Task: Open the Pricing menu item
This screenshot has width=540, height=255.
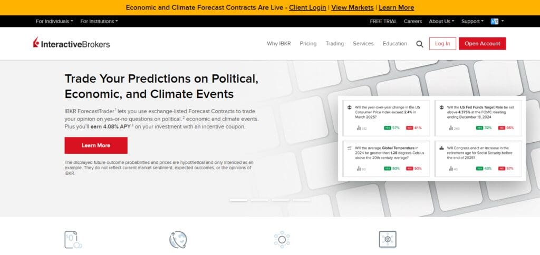Action: click(308, 44)
